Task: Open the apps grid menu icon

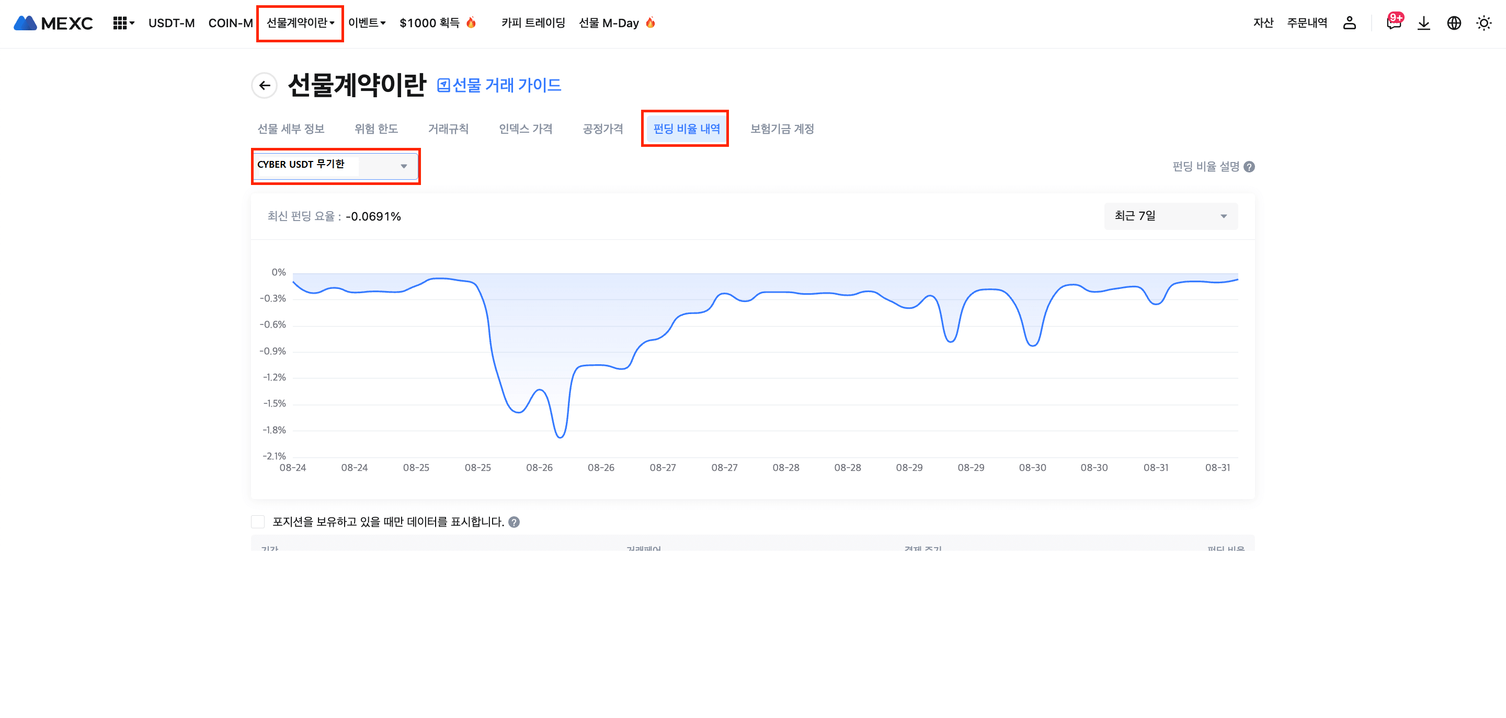Action: 120,23
